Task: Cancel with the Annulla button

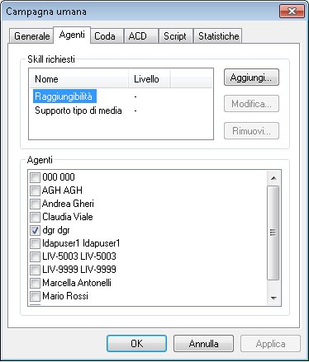Action: point(203,343)
